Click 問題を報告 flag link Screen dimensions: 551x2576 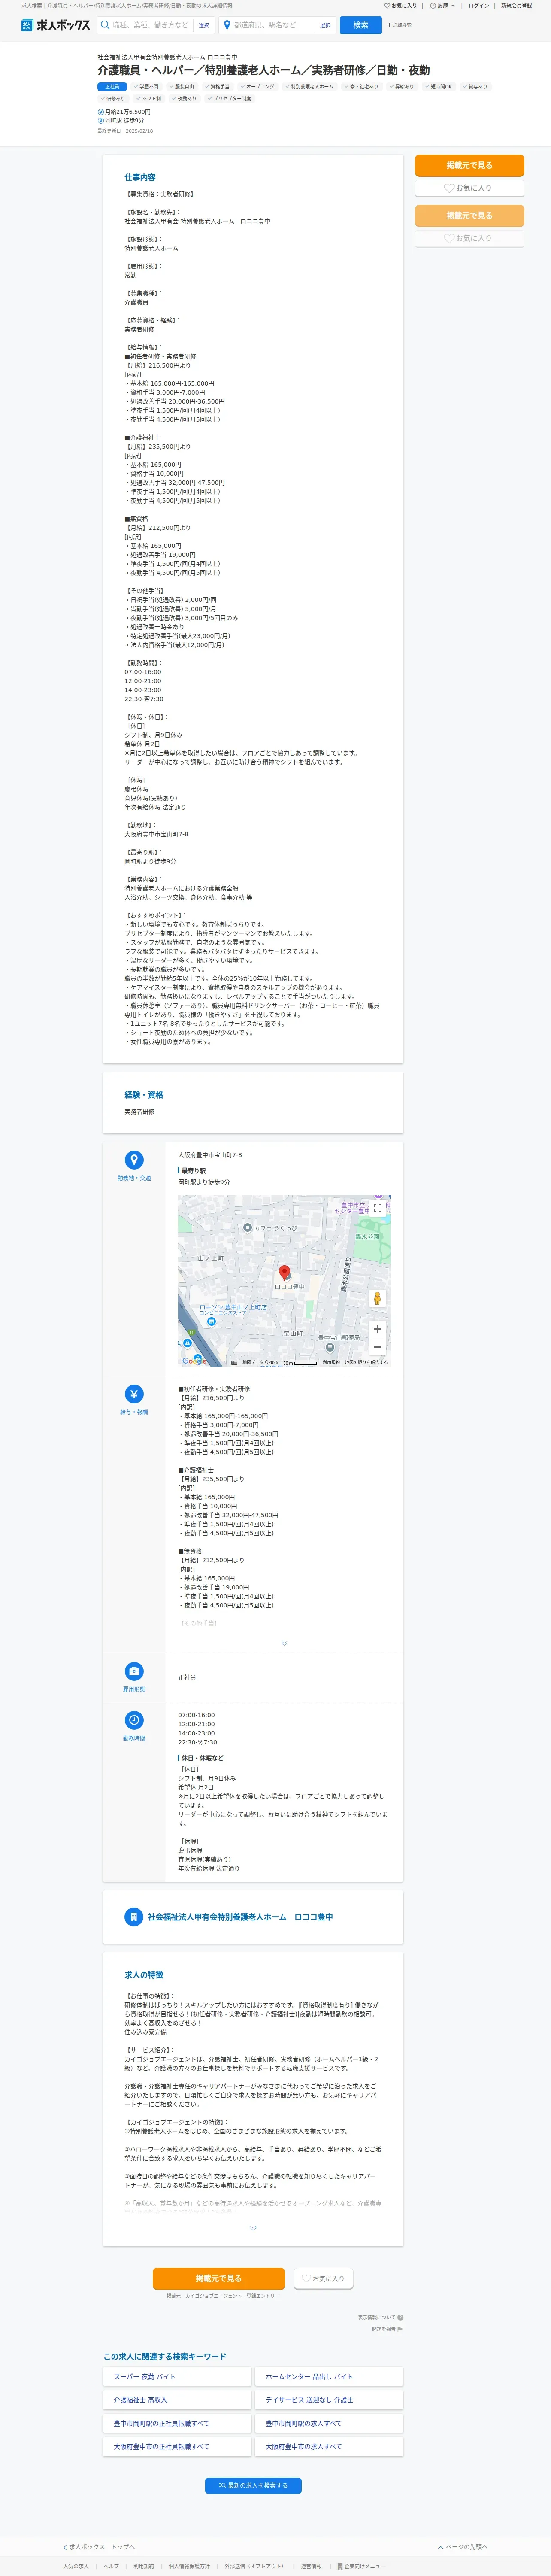pos(387,2329)
